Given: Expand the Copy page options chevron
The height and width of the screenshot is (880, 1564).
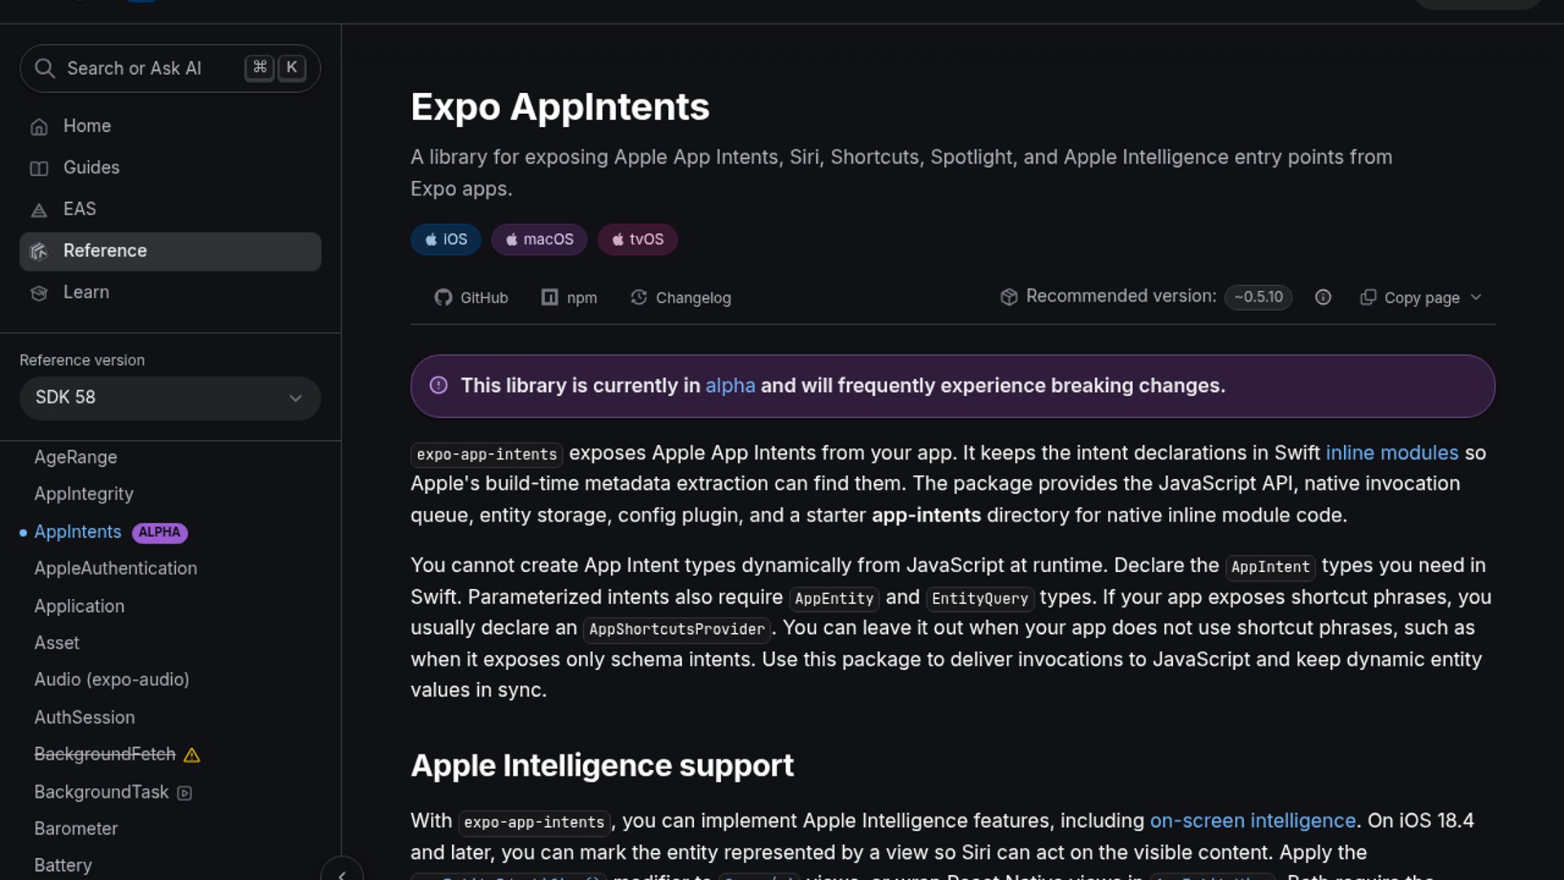Looking at the screenshot, I should 1476,297.
